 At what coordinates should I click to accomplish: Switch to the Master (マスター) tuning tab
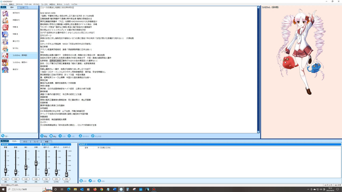pyautogui.click(x=15, y=141)
